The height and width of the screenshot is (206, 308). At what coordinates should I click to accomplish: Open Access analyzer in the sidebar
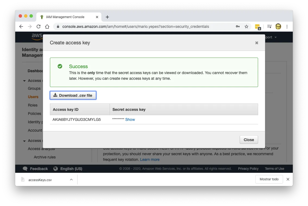pos(41,149)
